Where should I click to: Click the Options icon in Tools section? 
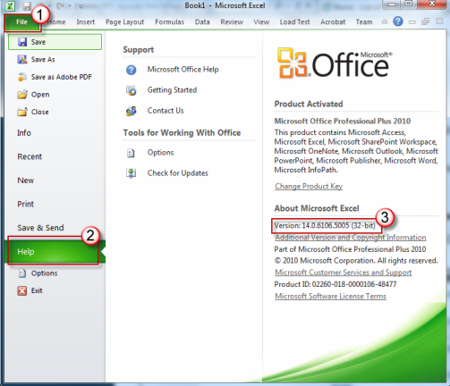pos(131,153)
